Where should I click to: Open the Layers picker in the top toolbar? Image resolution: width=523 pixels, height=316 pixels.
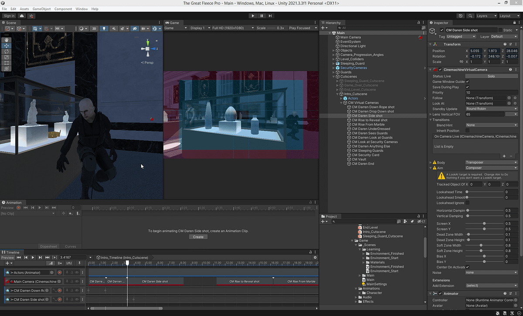(486, 15)
